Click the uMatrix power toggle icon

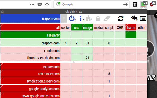72,19
